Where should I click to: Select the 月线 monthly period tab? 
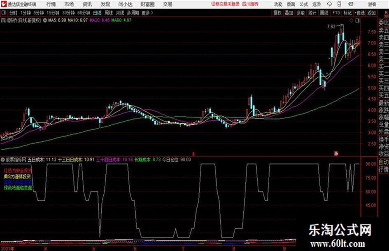point(120,13)
